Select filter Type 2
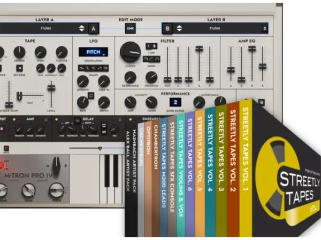321x240 pixels. (x=154, y=46)
